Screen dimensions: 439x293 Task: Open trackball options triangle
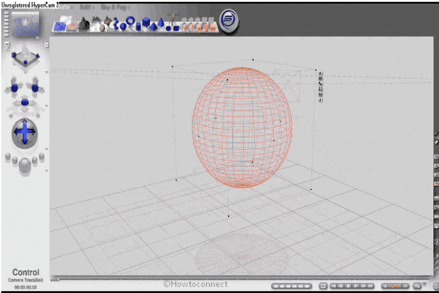[46, 149]
